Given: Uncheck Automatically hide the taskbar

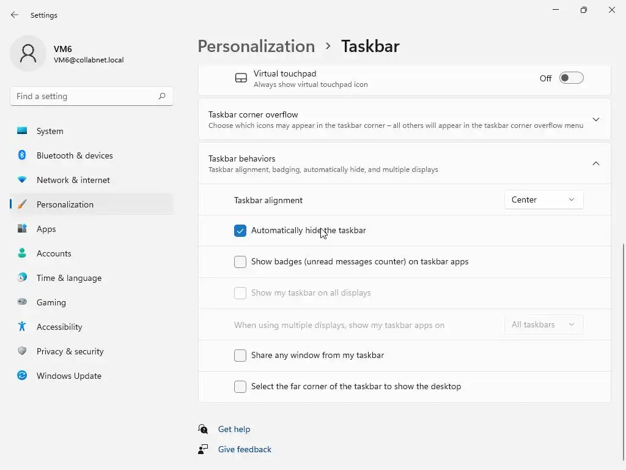Looking at the screenshot, I should pyautogui.click(x=240, y=231).
